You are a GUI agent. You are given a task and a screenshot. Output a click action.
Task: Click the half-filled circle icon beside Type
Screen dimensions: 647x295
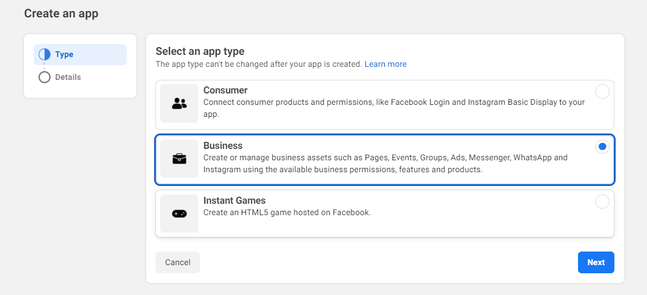[x=45, y=54]
